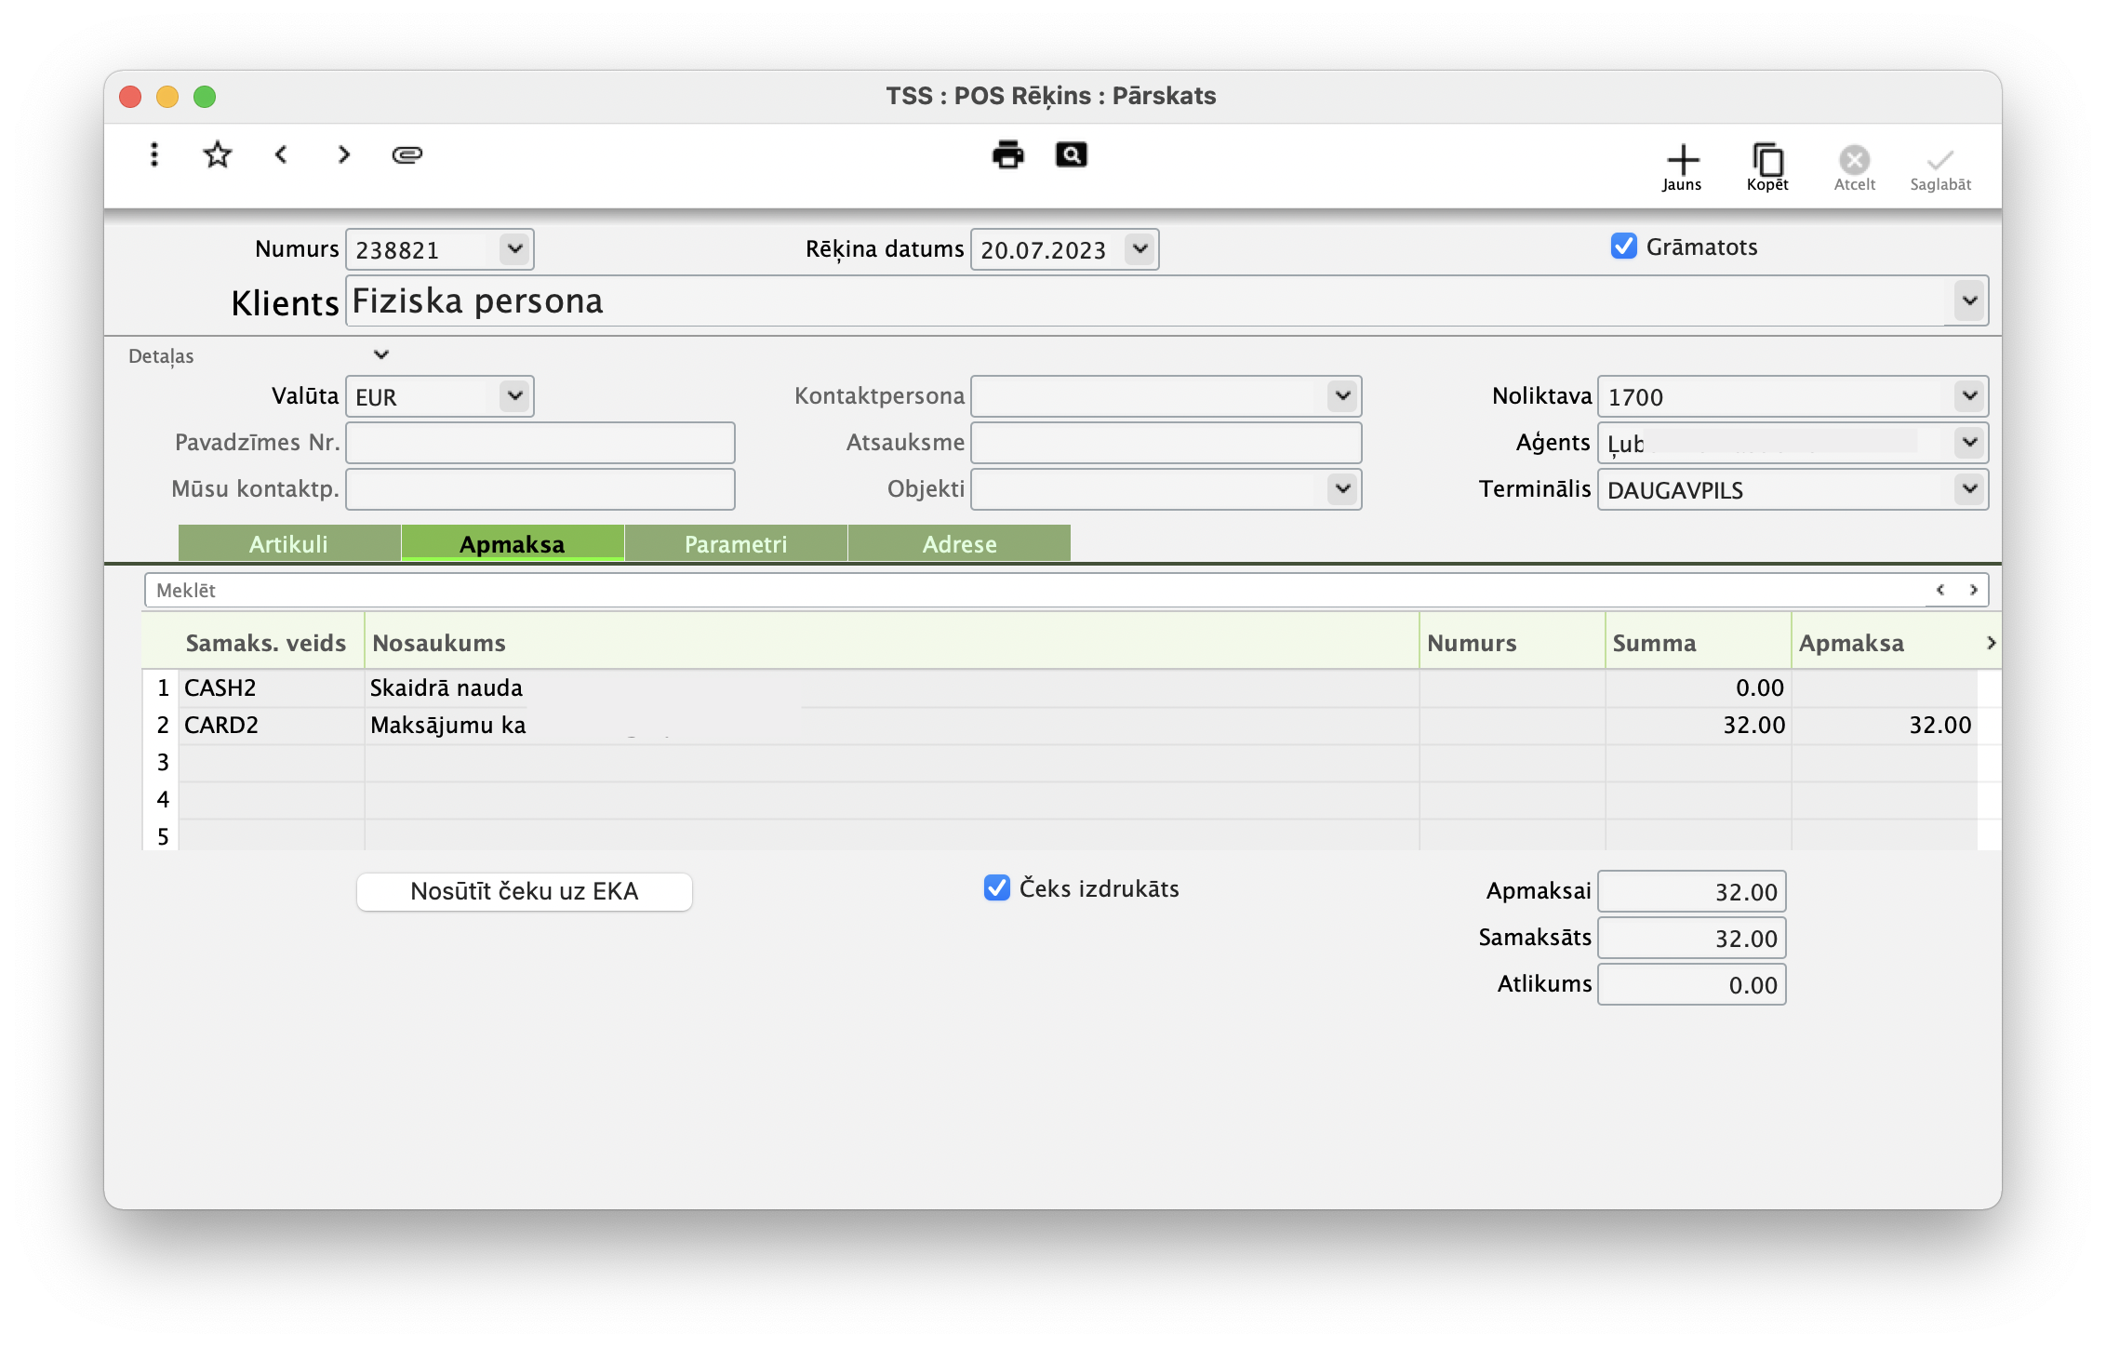
Task: Open the three-dot options menu
Action: 154,154
